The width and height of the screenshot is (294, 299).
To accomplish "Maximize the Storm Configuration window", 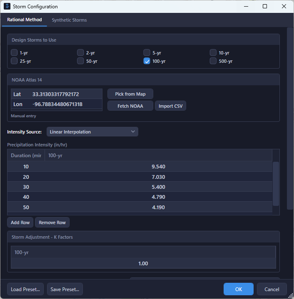I will [x=265, y=6].
